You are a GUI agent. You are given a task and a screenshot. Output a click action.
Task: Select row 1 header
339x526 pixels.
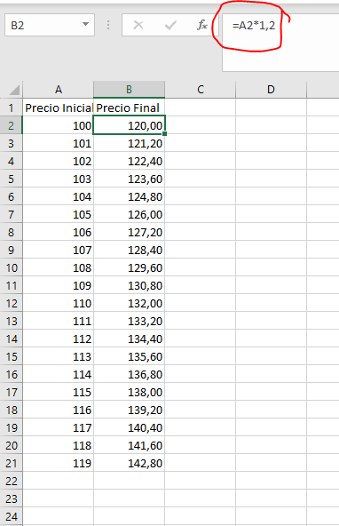11,108
